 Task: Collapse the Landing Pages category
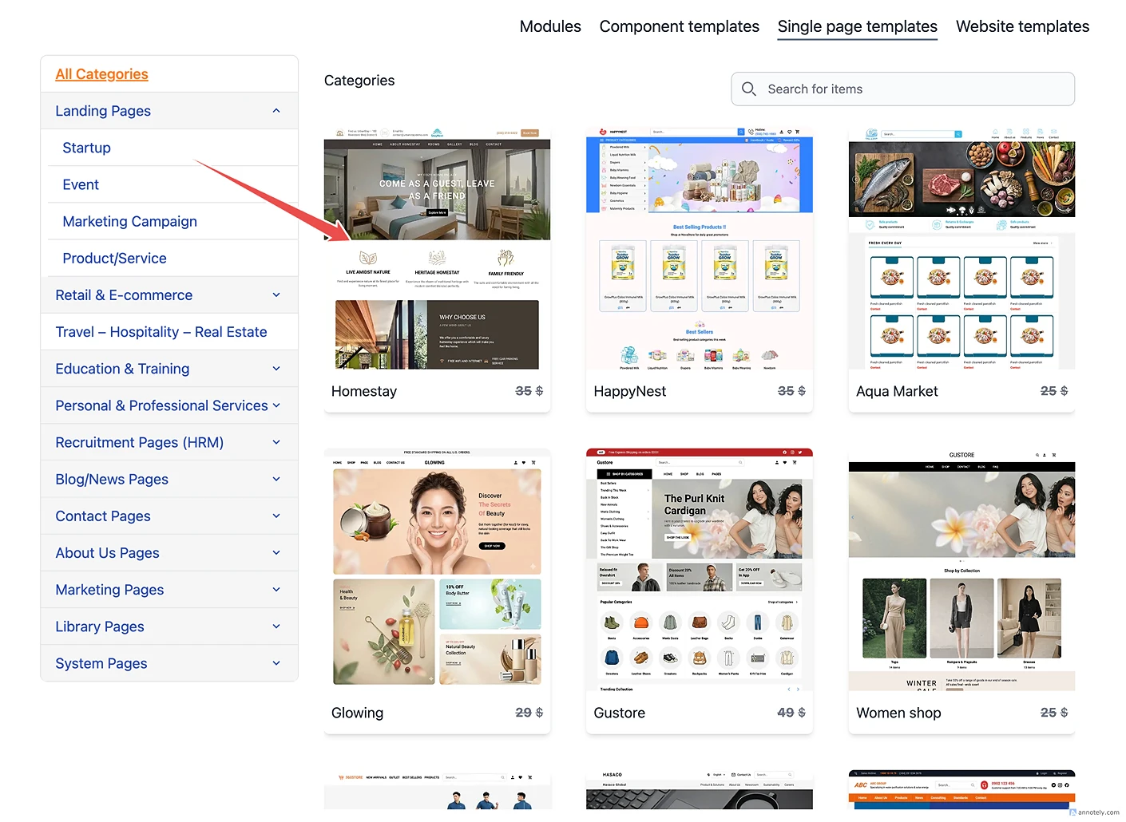[x=276, y=111]
